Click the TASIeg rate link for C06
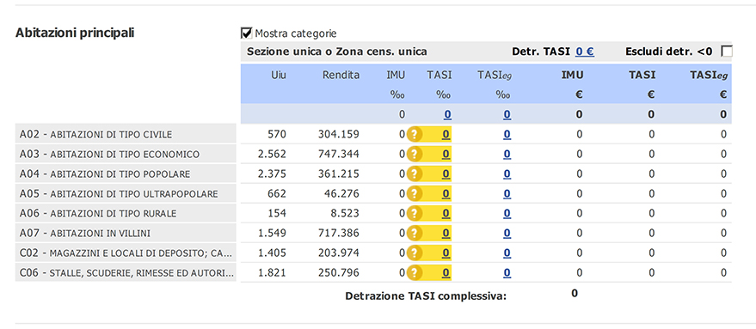Image resolution: width=756 pixels, height=329 pixels. 507,272
